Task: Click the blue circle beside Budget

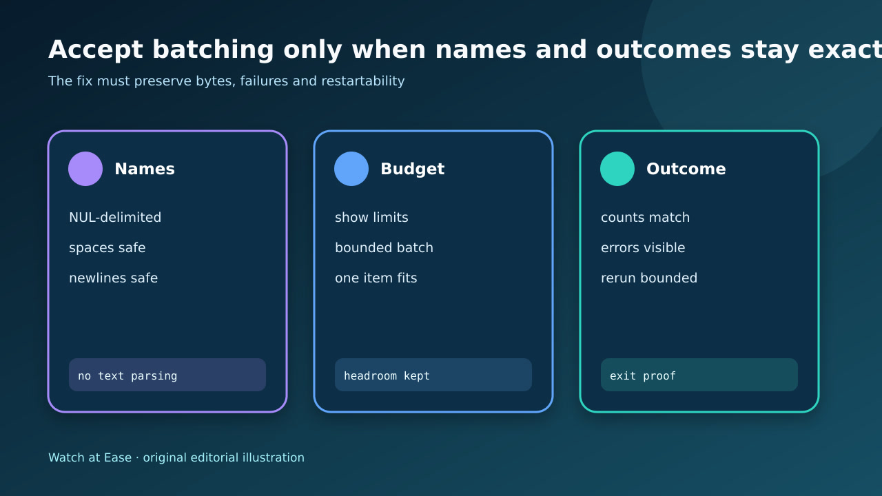Action: [x=351, y=169]
